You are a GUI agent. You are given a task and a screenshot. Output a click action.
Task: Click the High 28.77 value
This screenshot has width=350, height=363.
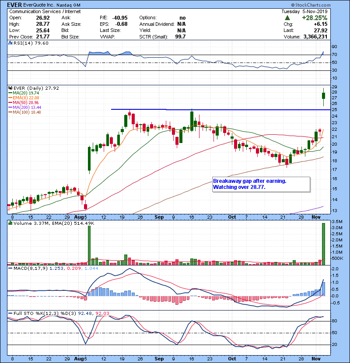pos(43,24)
